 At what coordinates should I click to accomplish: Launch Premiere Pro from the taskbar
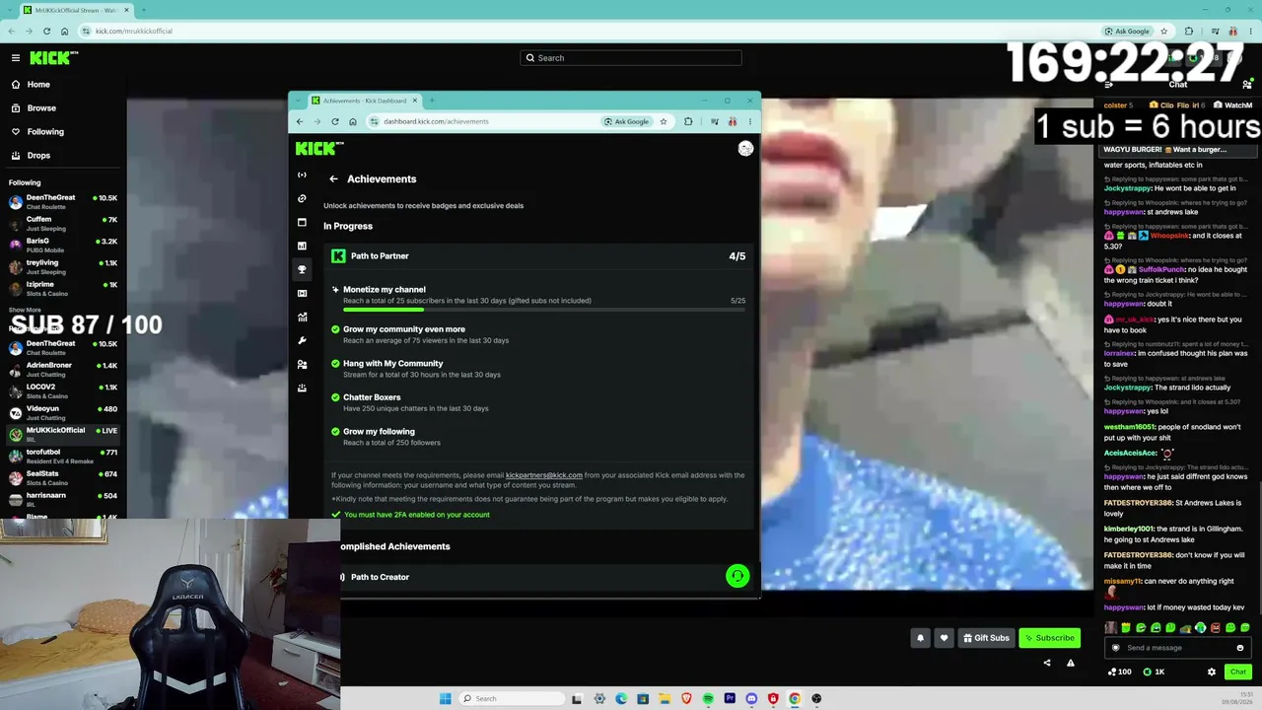click(730, 698)
